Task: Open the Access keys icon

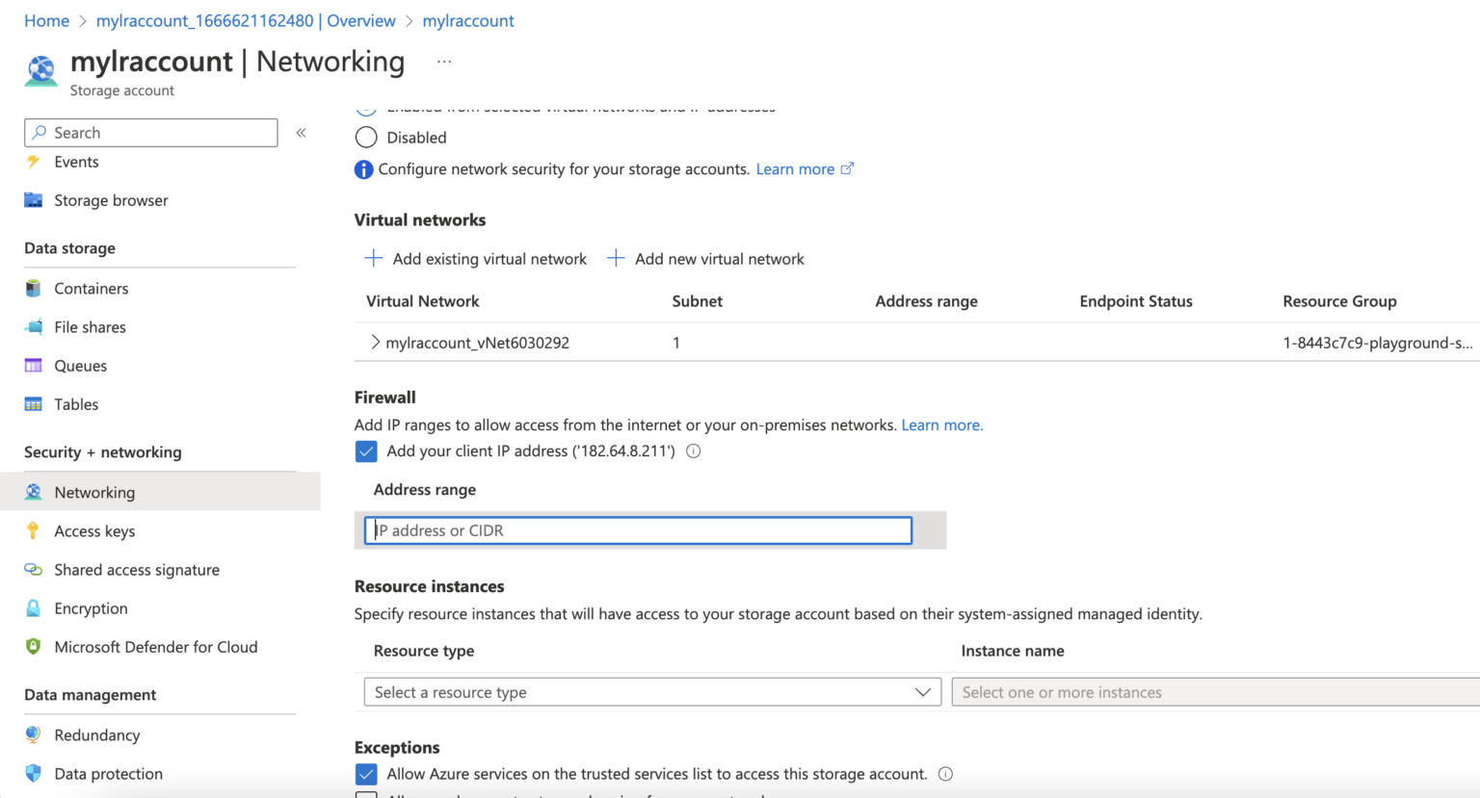Action: [x=33, y=530]
